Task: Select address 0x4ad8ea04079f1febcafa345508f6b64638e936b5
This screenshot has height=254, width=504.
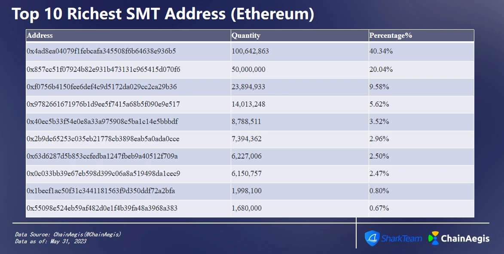Action: pos(101,52)
